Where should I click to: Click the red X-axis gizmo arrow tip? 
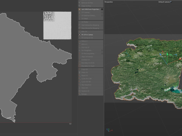click(180, 59)
